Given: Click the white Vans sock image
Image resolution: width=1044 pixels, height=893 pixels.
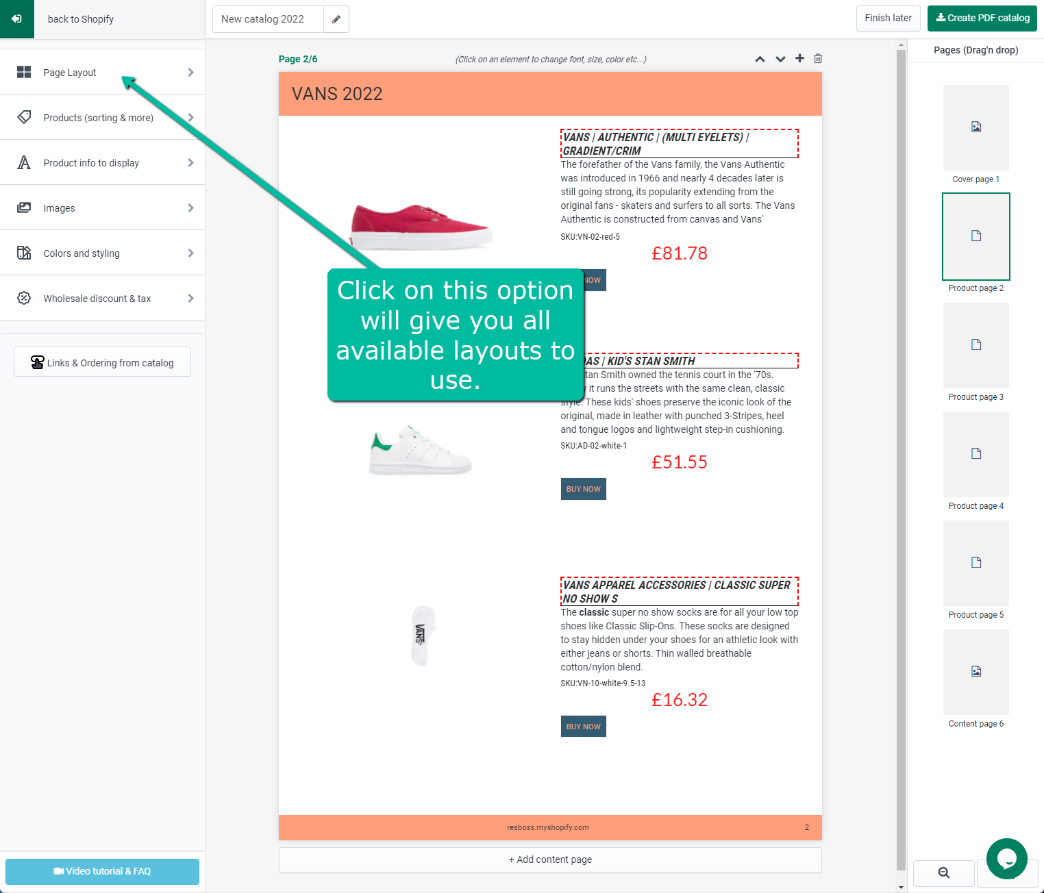Looking at the screenshot, I should (x=422, y=635).
